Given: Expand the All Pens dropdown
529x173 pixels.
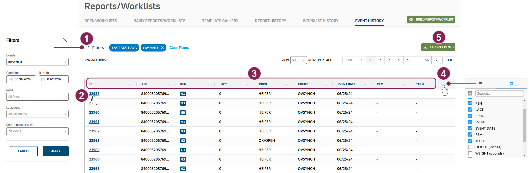Looking at the screenshot, I should pyautogui.click(x=37, y=97).
